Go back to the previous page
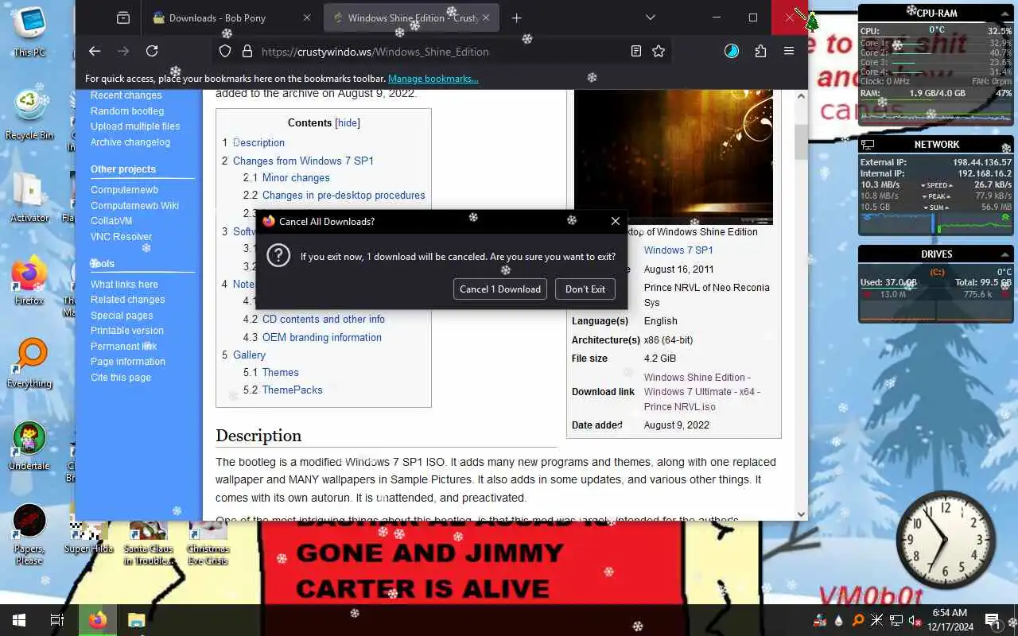Screen dimensions: 1018x636 [x=95, y=51]
